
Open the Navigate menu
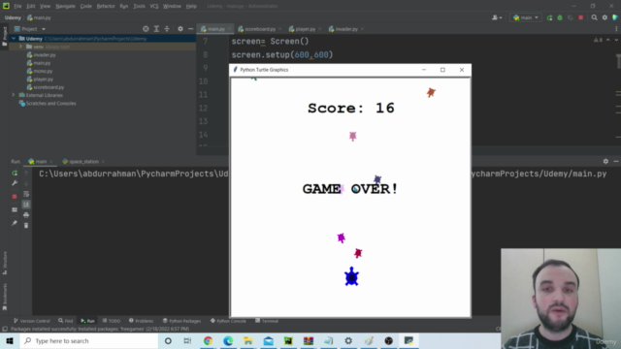(65, 6)
